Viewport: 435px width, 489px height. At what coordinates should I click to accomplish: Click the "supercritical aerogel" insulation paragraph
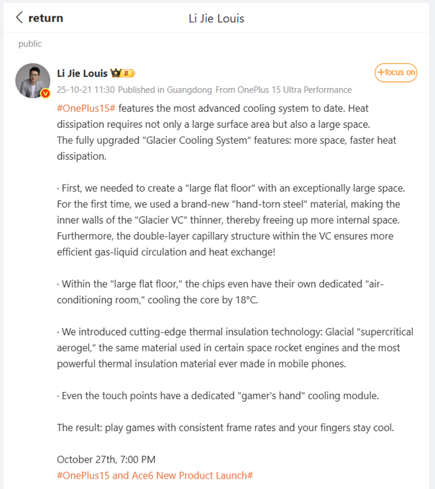(234, 348)
